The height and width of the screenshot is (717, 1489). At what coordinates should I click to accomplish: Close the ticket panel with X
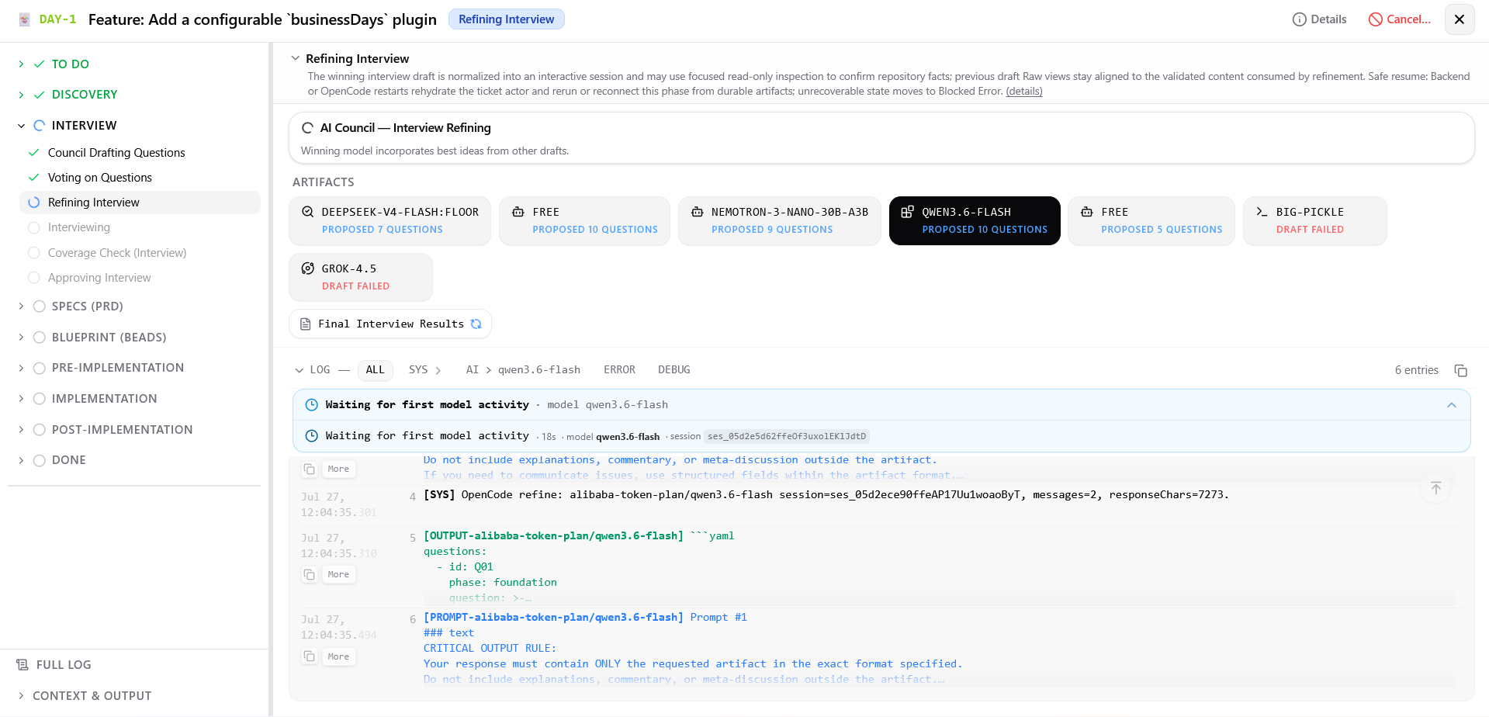(x=1459, y=19)
